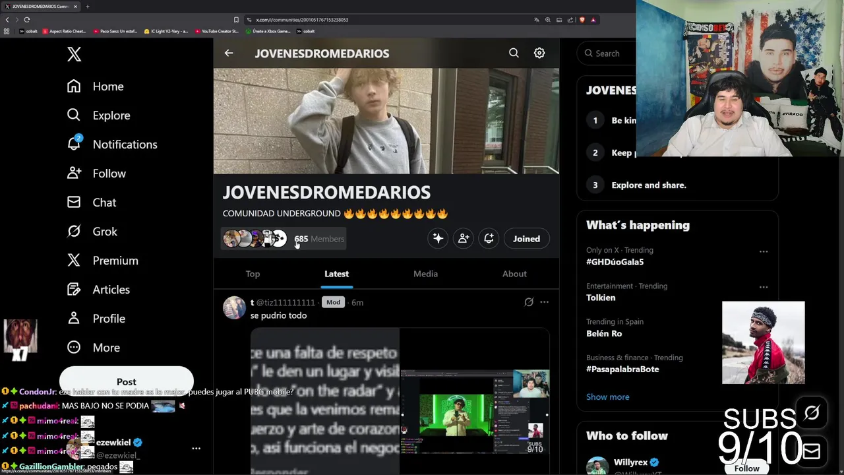Image resolution: width=844 pixels, height=475 pixels.
Task: Open avatar of user tiz11111111
Action: (234, 308)
